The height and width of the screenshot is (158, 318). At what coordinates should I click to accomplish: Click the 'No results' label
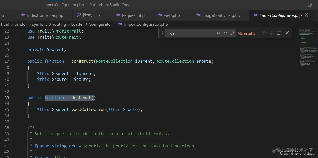tap(246, 33)
